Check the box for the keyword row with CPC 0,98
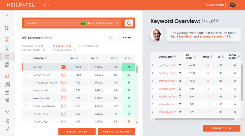The image size is (245, 136). click(27, 114)
